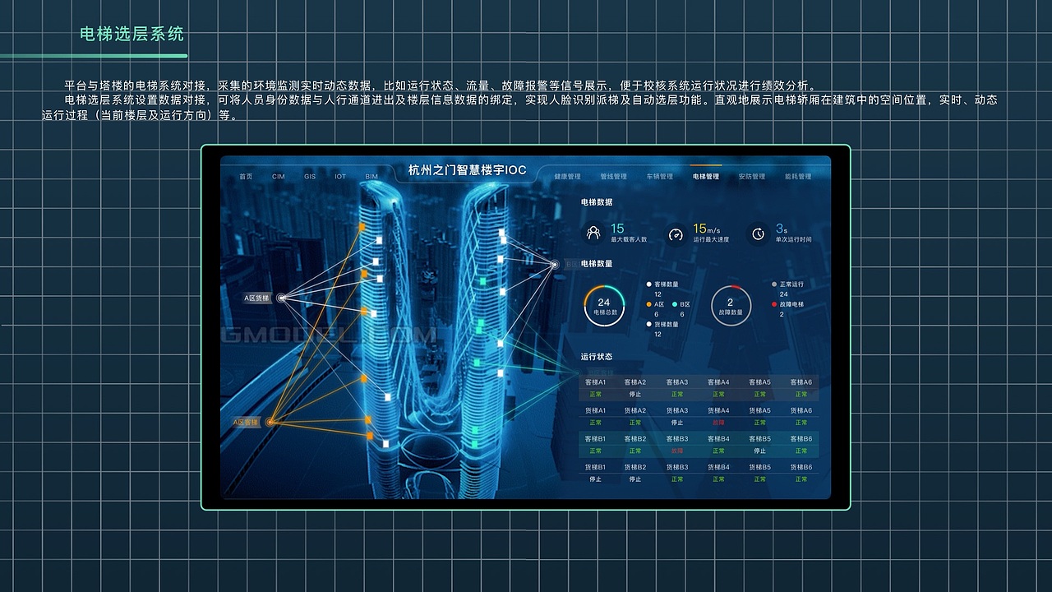Select 客梯A6 in the status table
Screen dimensions: 1052x592
coord(801,382)
